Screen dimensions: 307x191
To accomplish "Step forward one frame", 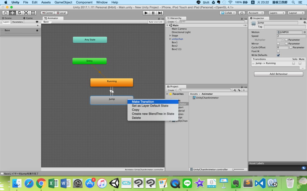I will tap(160, 13).
